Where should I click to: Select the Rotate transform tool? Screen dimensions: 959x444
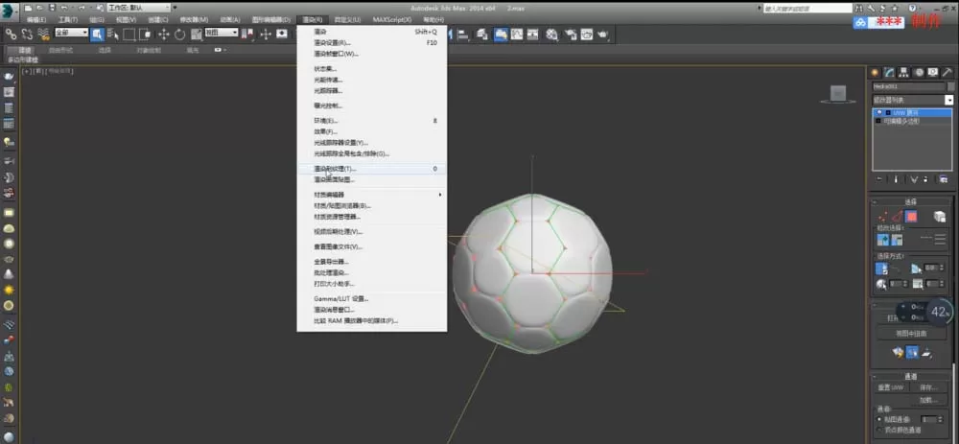coord(180,35)
